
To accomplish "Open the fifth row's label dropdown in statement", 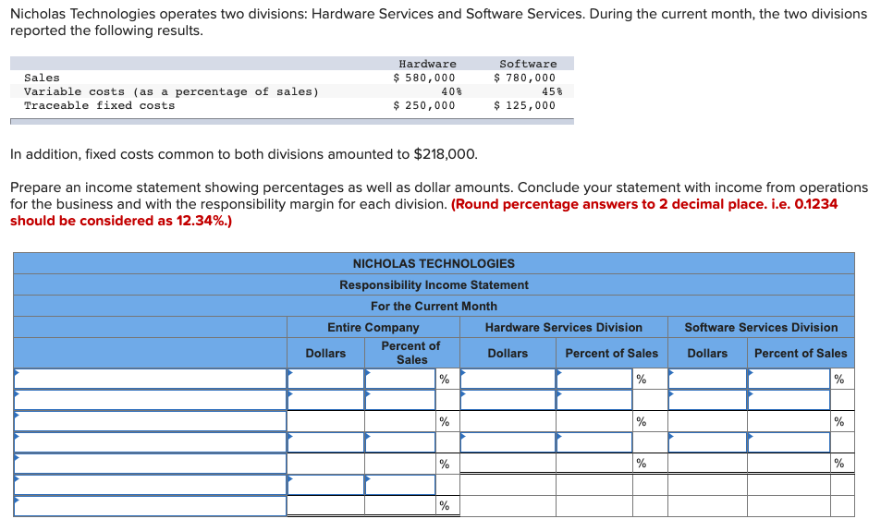I will [150, 464].
